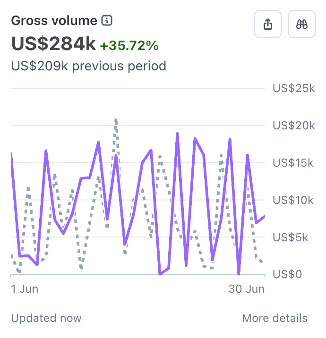The image size is (326, 338).
Task: Click the US$0 axis label
Action: pyautogui.click(x=287, y=274)
